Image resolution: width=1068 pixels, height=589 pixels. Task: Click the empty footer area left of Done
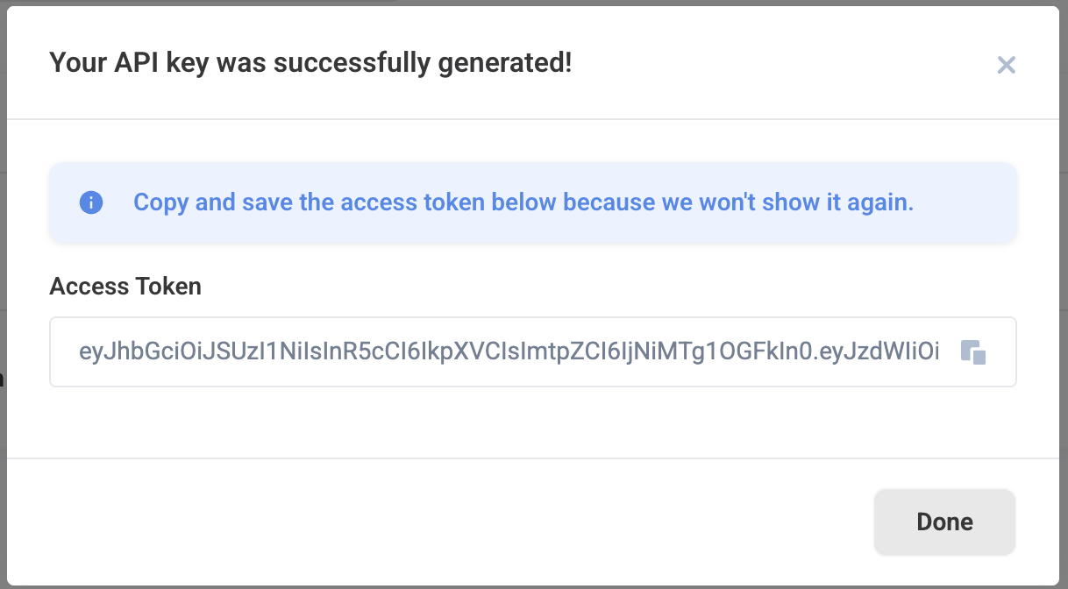[x=438, y=522]
